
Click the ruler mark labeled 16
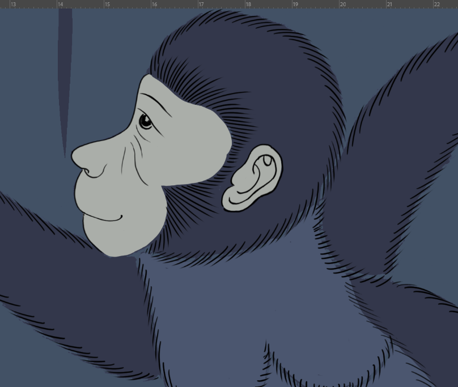154,4
